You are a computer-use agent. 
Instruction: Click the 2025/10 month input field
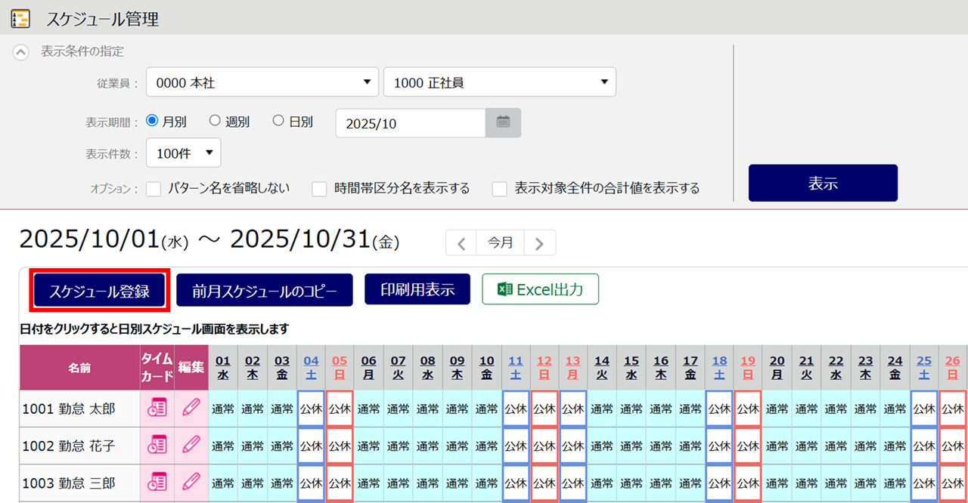[410, 124]
